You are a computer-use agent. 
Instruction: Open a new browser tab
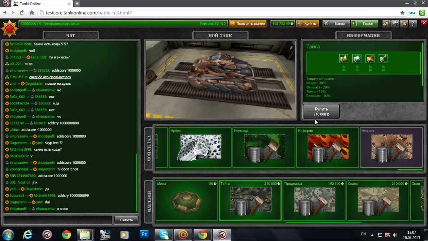pyautogui.click(x=77, y=4)
